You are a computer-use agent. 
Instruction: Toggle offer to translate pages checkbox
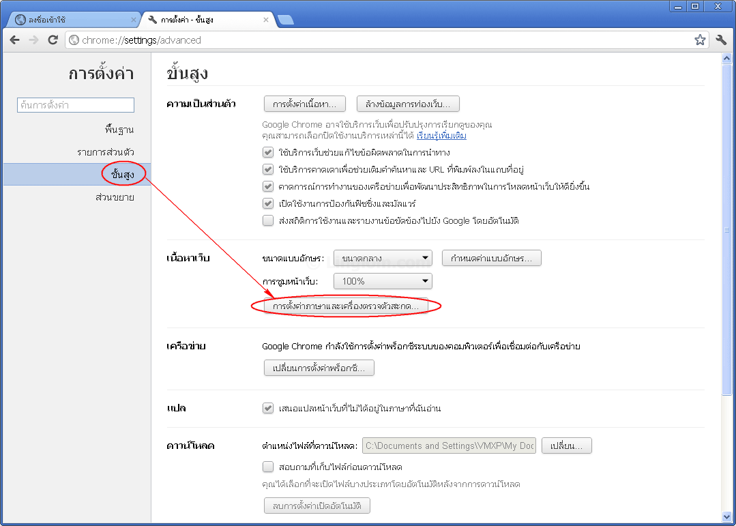(268, 408)
